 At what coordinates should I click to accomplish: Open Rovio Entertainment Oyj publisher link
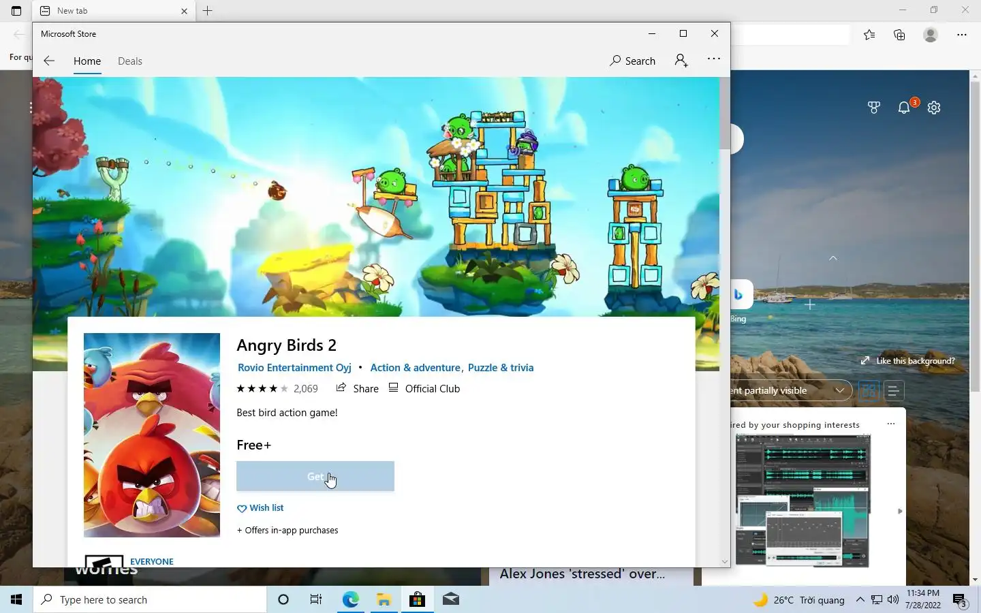[x=294, y=368]
